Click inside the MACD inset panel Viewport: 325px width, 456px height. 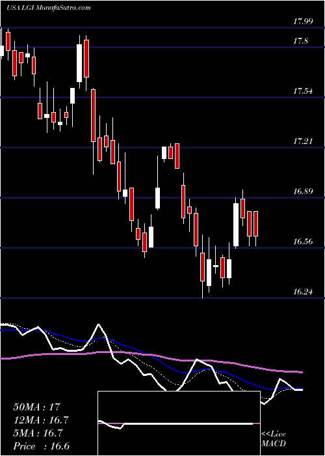click(179, 423)
